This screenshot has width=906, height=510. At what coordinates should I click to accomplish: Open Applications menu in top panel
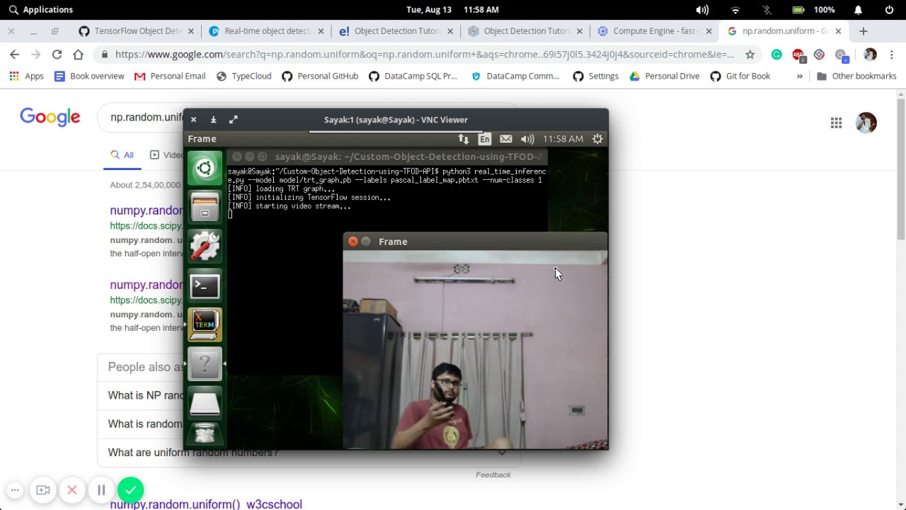tap(40, 10)
